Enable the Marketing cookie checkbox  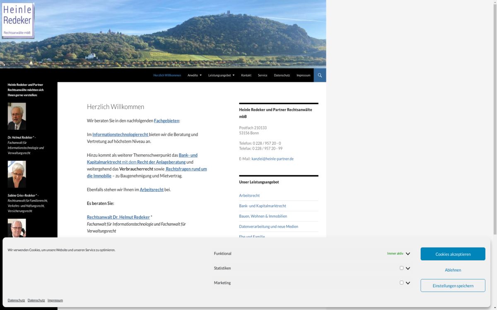tap(401, 283)
